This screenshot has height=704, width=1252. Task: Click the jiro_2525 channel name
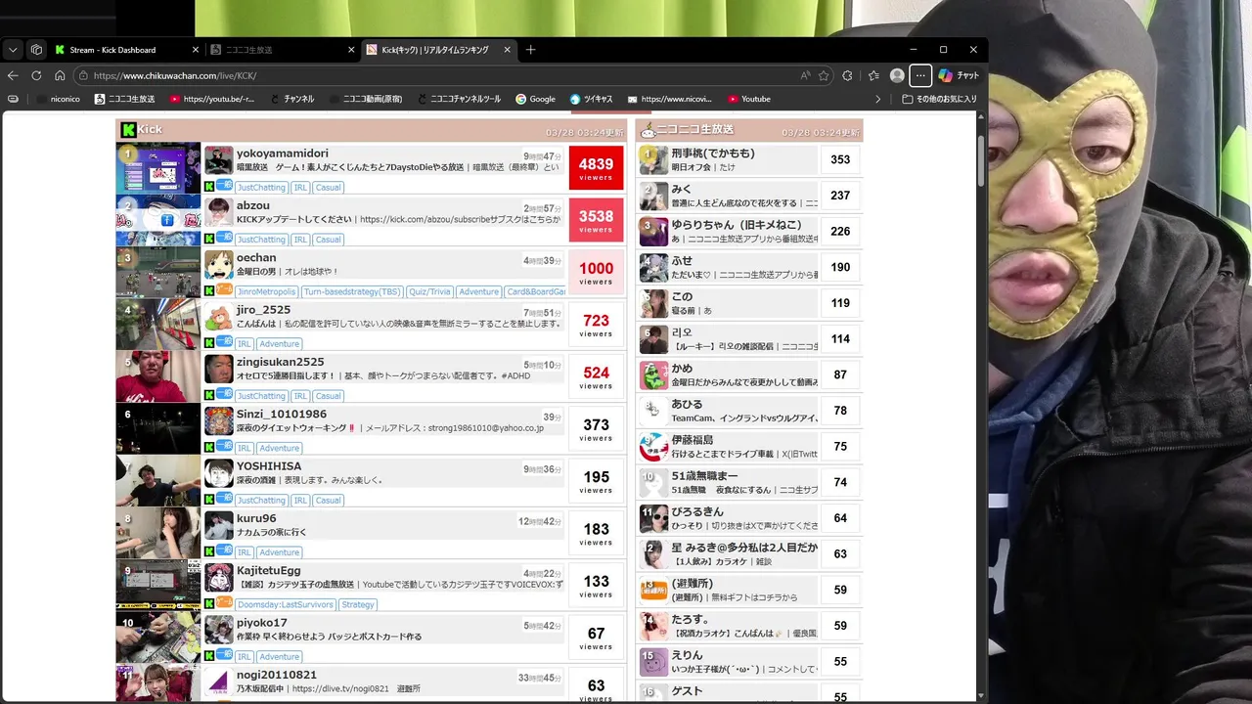[x=263, y=310]
